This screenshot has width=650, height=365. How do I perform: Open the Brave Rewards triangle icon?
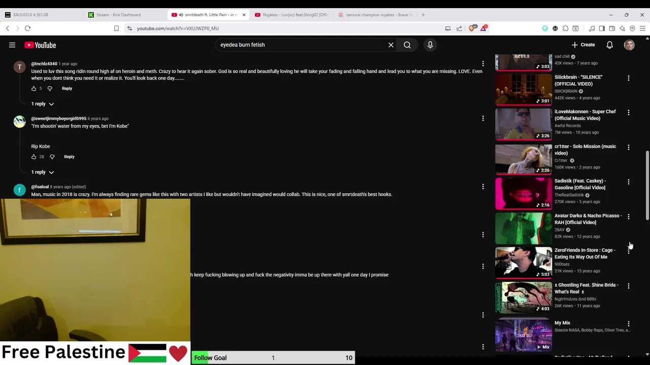[483, 28]
